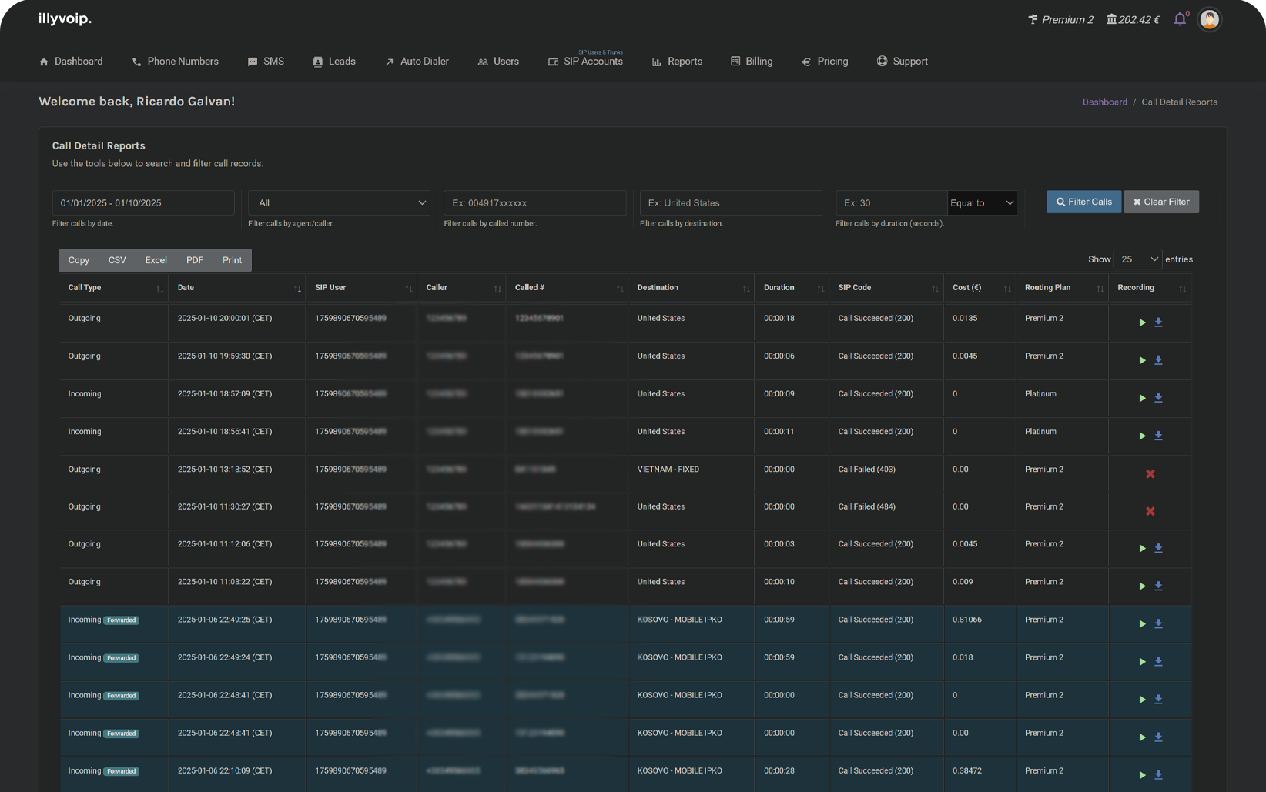The height and width of the screenshot is (792, 1266).
Task: Play recording for 11:08:22 call
Action: [1142, 586]
